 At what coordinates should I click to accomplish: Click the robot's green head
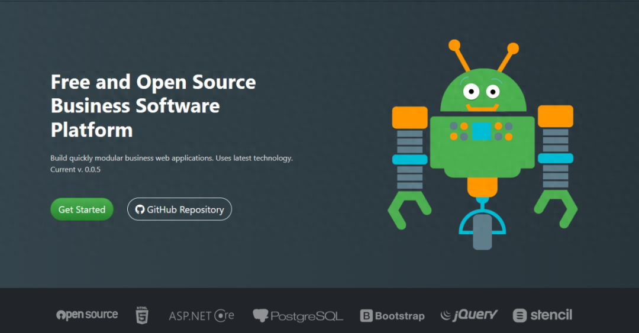click(483, 90)
